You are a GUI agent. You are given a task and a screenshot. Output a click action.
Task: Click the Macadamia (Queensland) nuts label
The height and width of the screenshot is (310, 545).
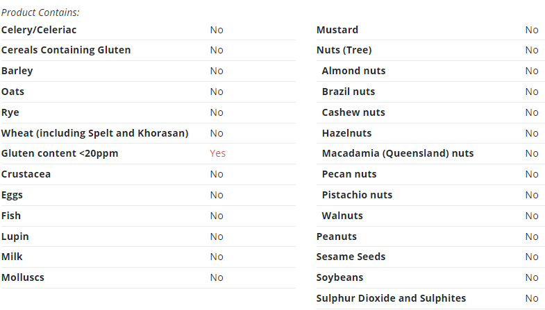[x=398, y=153]
